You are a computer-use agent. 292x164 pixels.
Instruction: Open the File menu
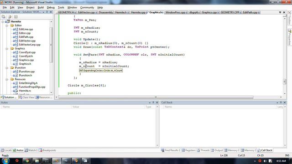click(5, 7)
